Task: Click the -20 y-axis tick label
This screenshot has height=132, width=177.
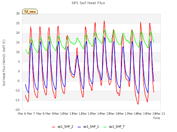Action: click(17, 110)
